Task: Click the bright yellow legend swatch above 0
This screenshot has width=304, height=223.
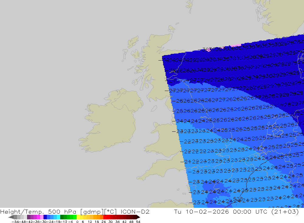Action: (78, 217)
